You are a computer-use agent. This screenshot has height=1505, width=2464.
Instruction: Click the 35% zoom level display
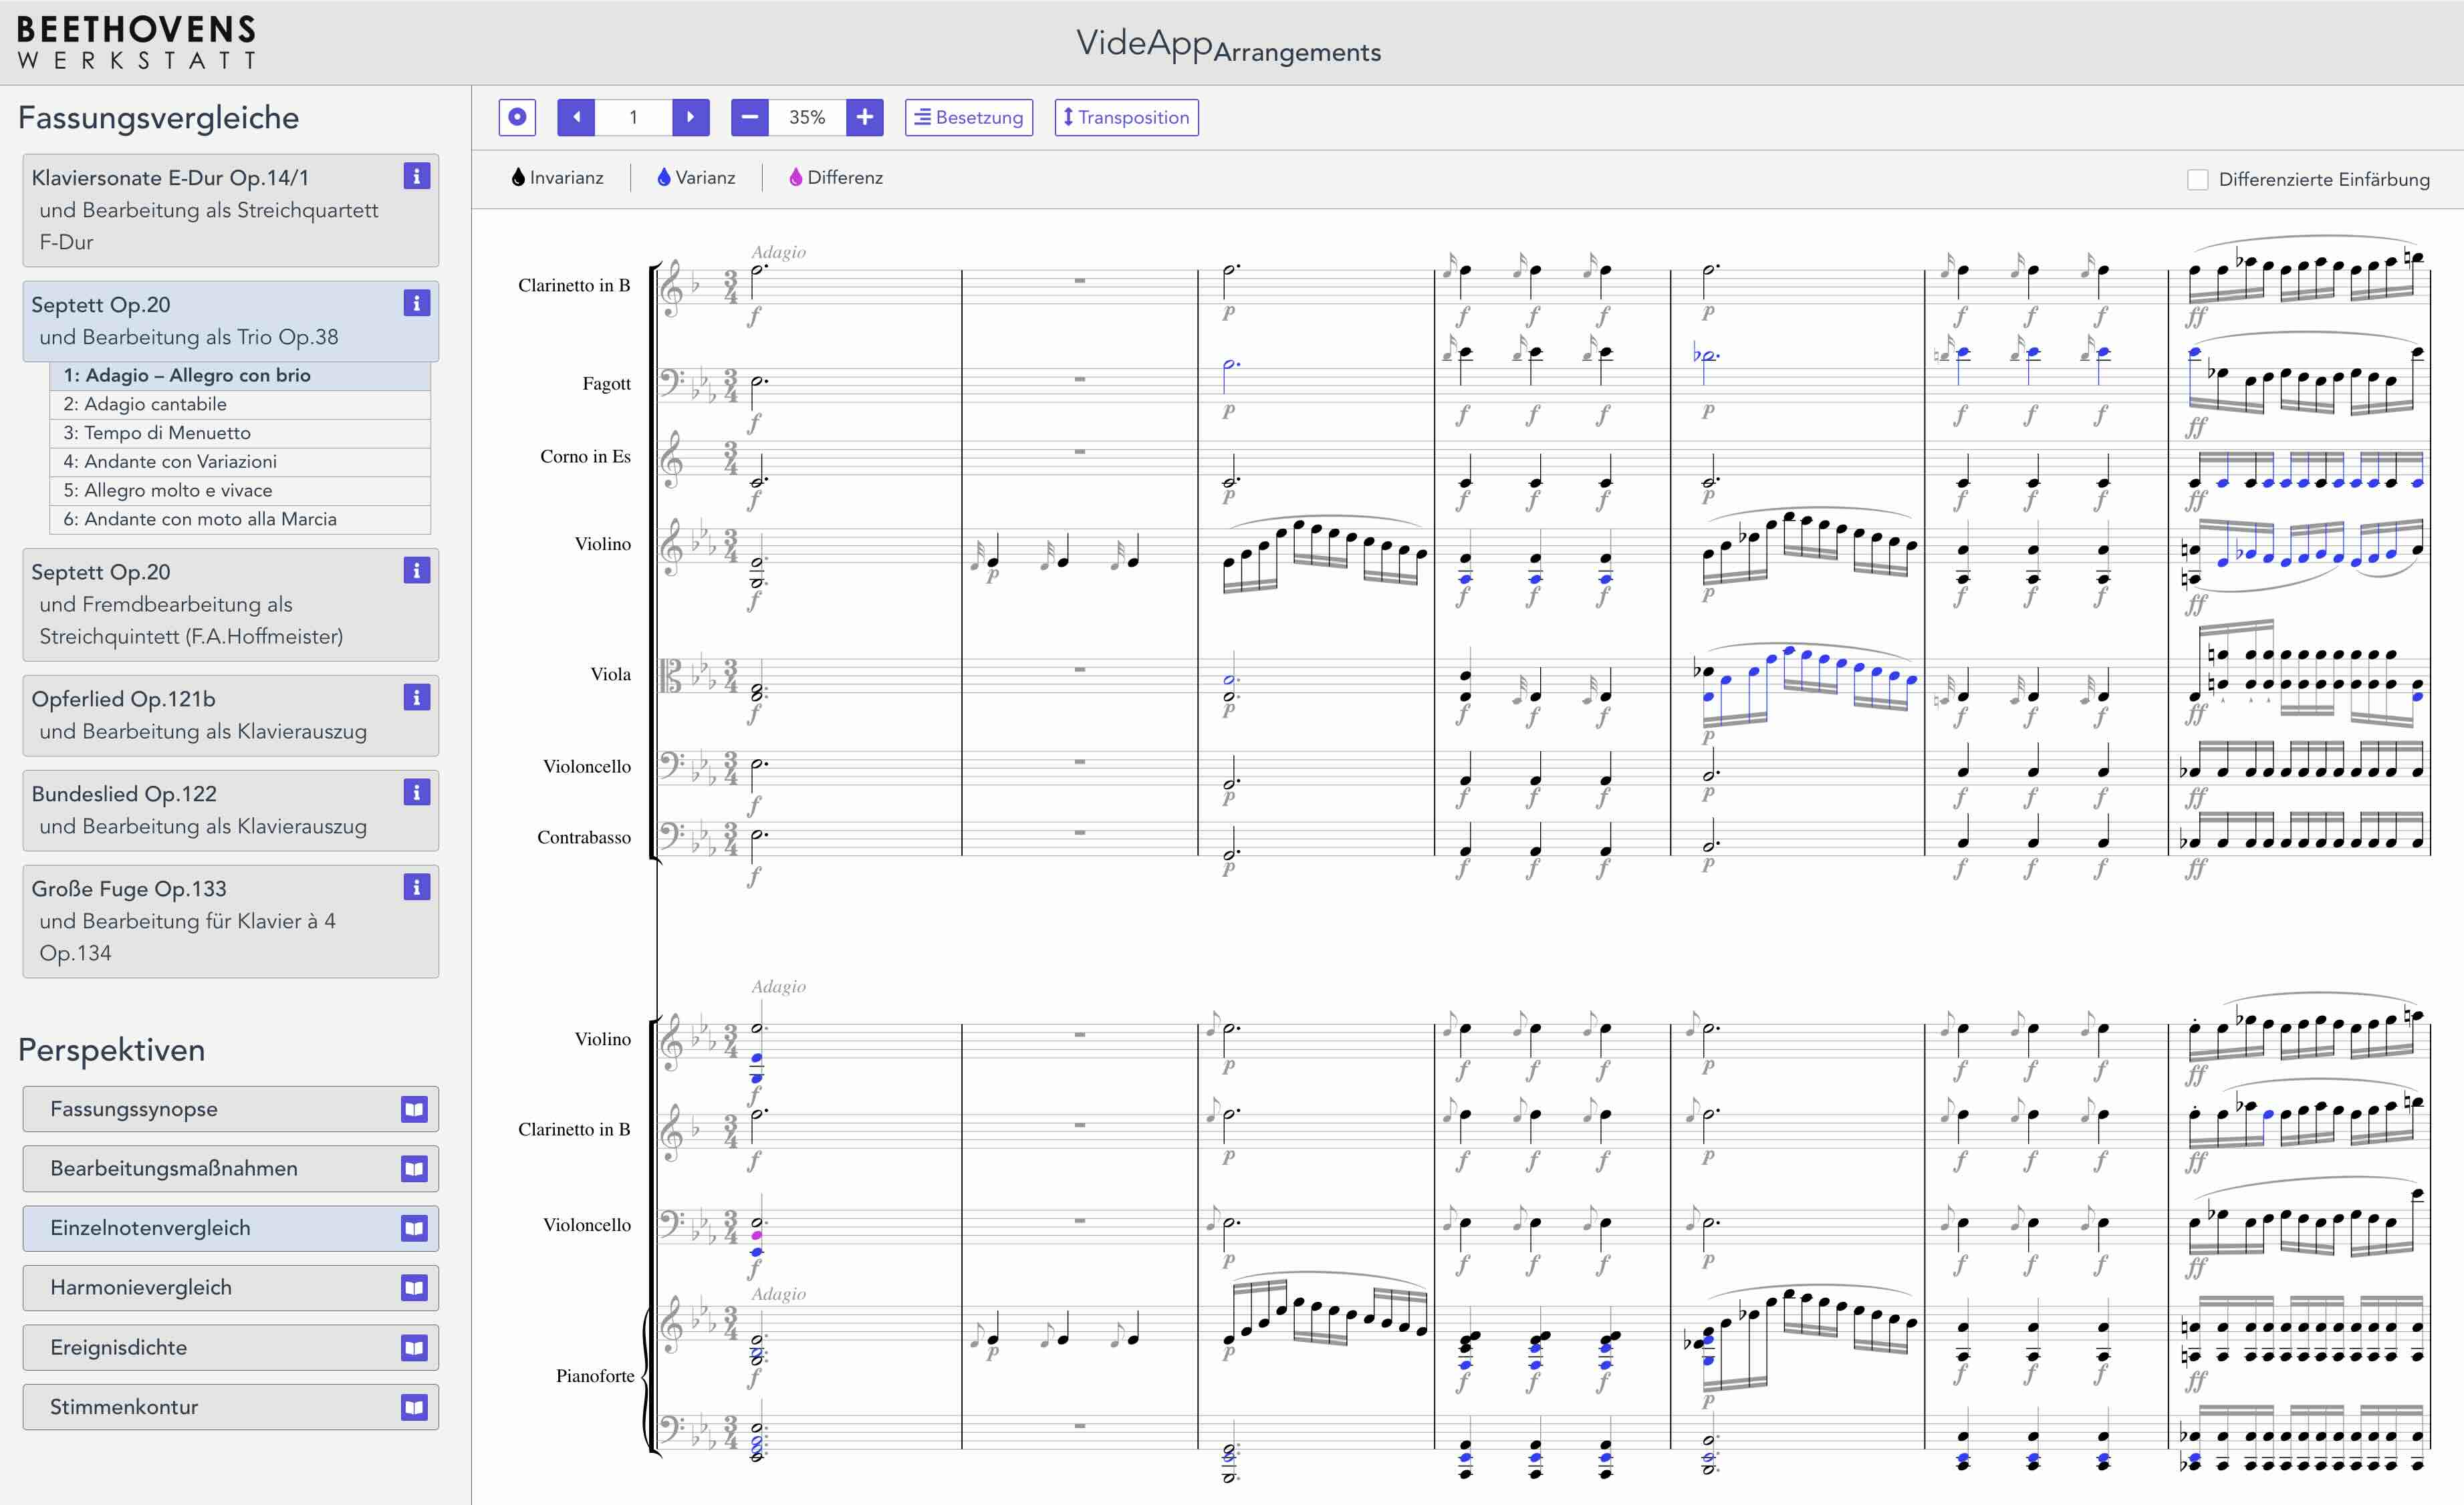click(x=807, y=117)
